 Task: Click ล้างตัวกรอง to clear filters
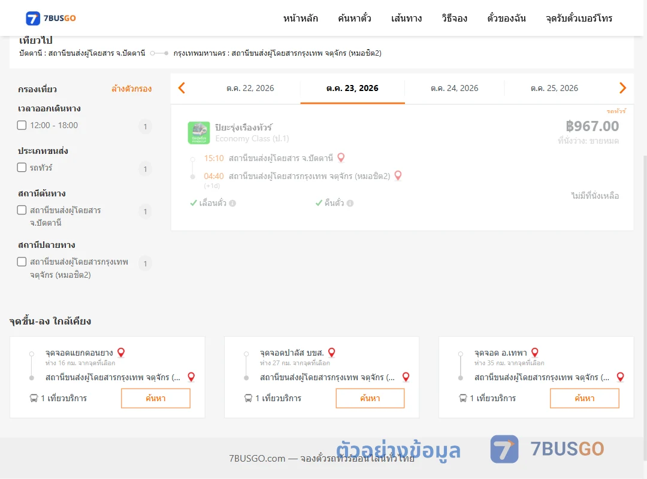[x=132, y=89]
